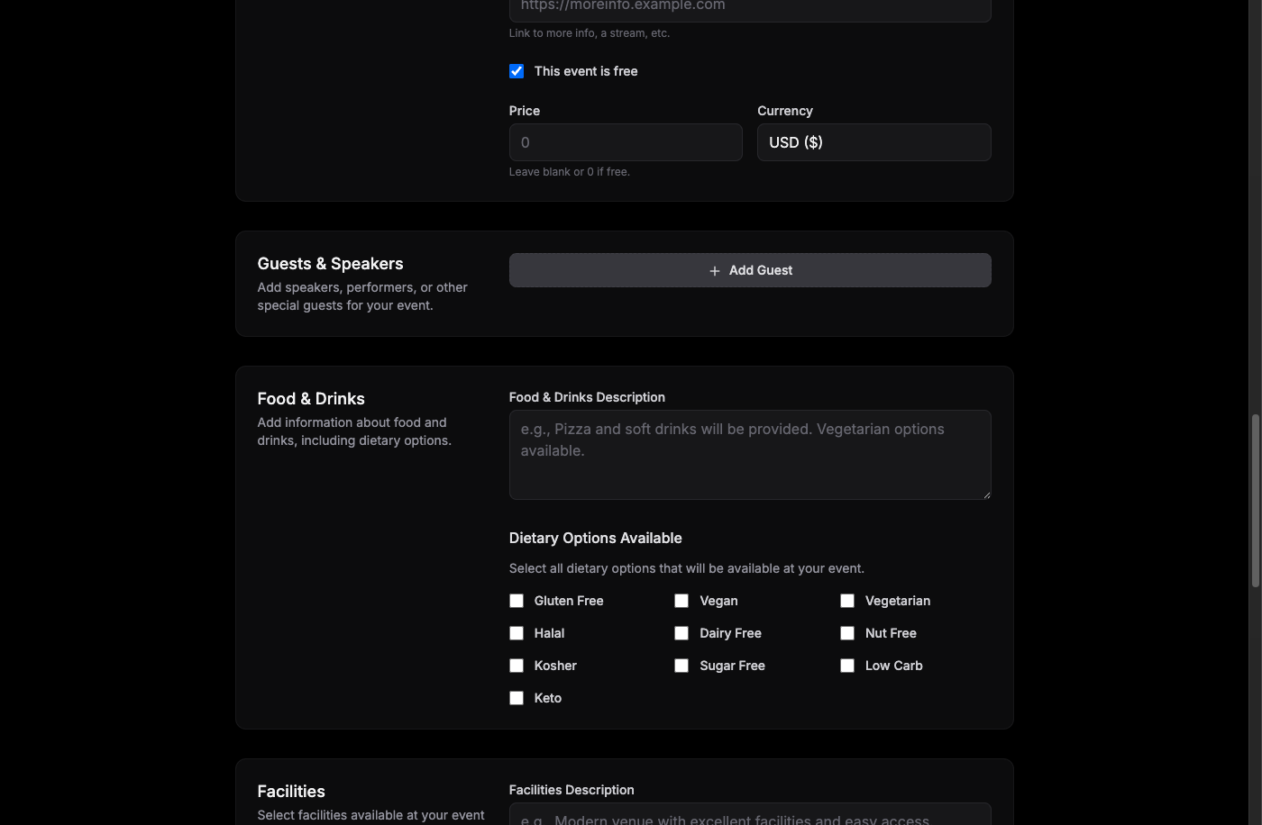Select the Low Carb checkbox

[x=846, y=665]
